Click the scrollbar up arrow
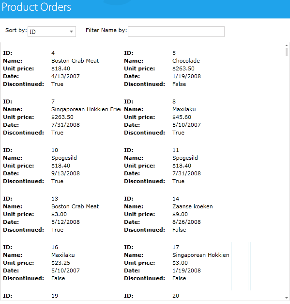Screen dimensions: 290x304 click(287, 46)
